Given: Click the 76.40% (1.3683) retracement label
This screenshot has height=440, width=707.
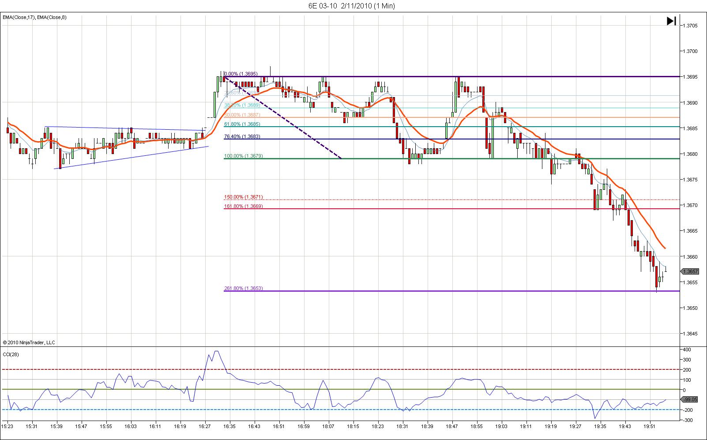Looking at the screenshot, I should [x=242, y=136].
